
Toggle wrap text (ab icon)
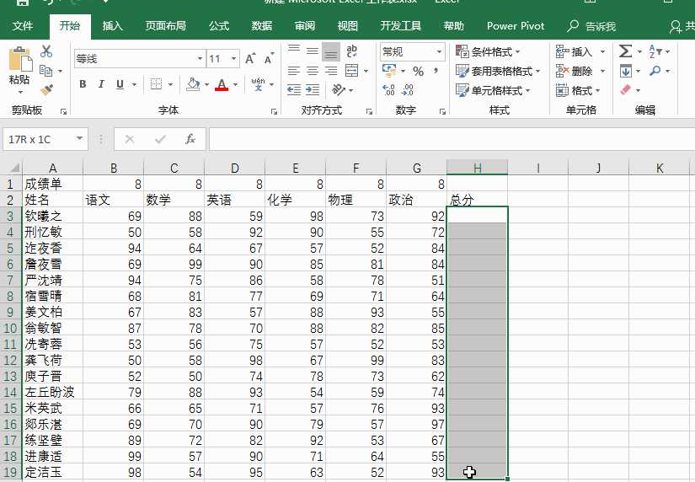point(352,51)
